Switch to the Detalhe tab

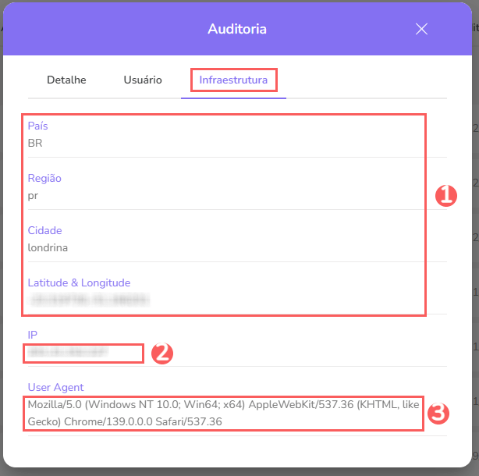[x=66, y=80]
